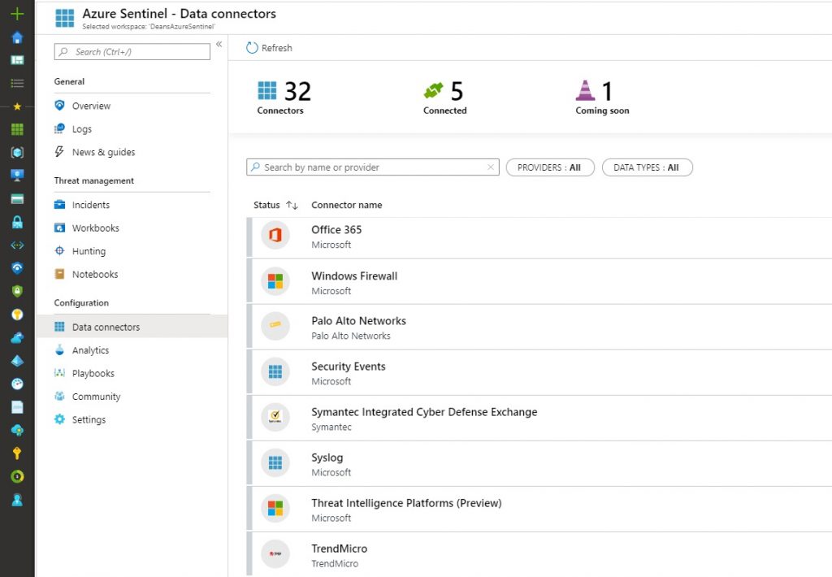Click the Coming soon cone icon
The height and width of the screenshot is (577, 832).
click(585, 89)
